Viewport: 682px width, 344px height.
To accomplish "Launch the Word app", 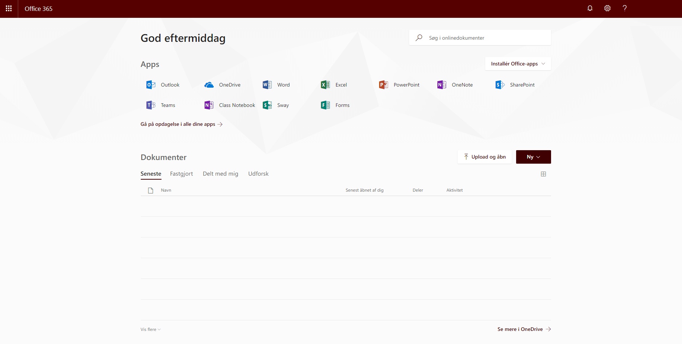I will click(276, 85).
